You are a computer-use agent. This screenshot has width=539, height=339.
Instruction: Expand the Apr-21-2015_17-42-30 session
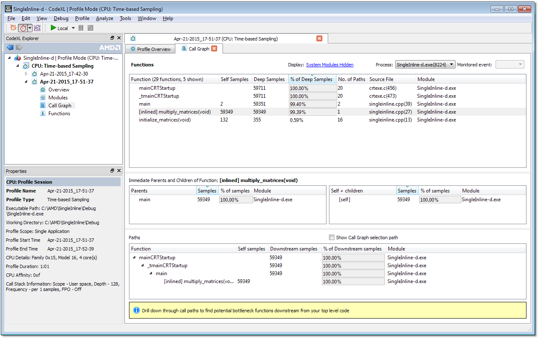click(x=26, y=74)
